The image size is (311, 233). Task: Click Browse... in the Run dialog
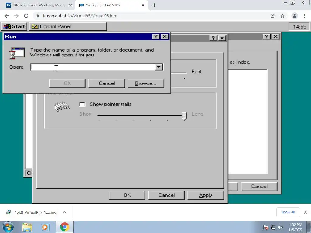tap(146, 83)
